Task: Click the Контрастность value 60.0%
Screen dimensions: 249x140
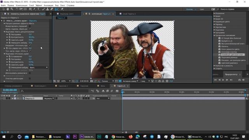Action: [x=32, y=37]
